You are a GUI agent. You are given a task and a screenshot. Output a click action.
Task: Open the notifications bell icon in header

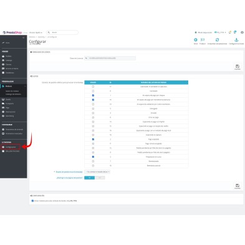(229, 32)
